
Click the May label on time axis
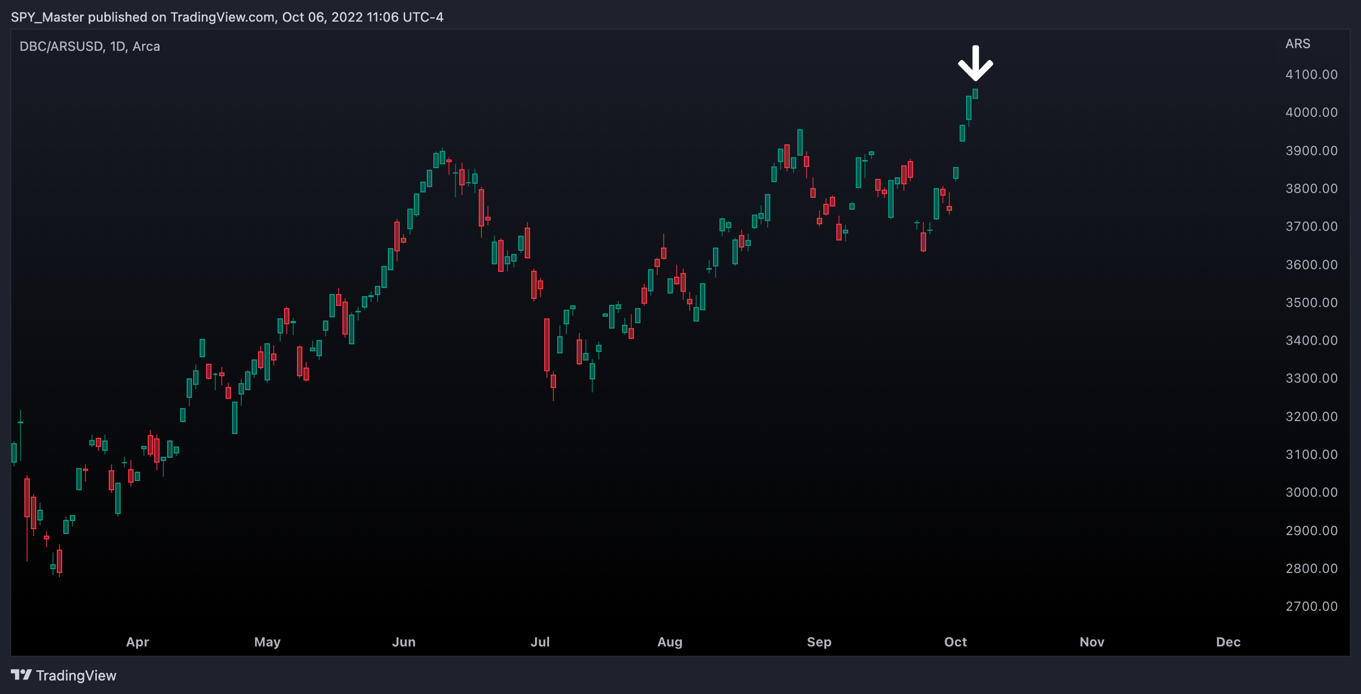click(x=267, y=642)
